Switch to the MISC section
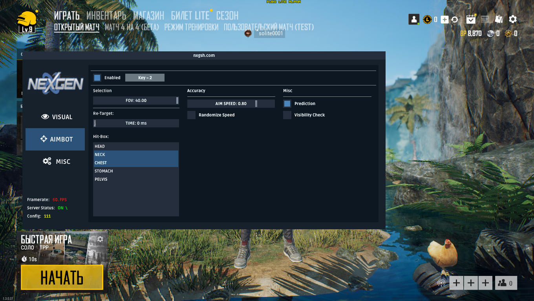534x301 pixels. 55,161
